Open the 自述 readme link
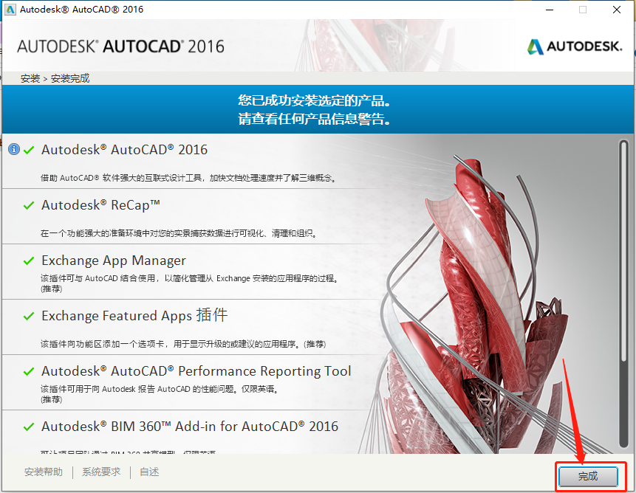 pos(149,472)
